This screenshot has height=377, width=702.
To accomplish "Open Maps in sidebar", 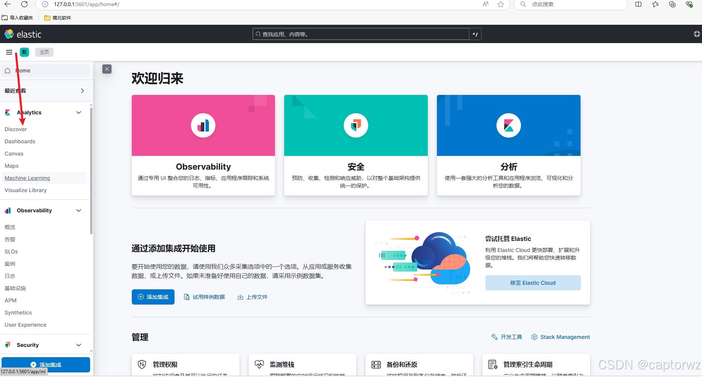I will tap(11, 166).
